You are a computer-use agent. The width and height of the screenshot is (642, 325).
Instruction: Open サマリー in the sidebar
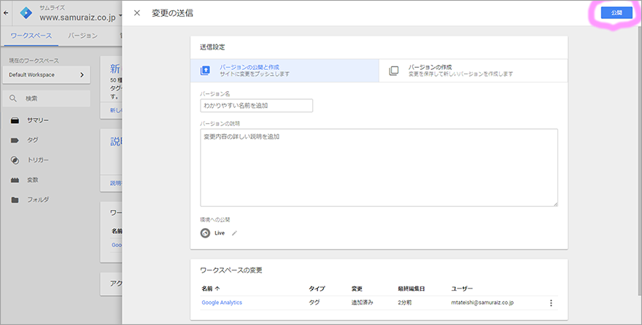coord(38,120)
